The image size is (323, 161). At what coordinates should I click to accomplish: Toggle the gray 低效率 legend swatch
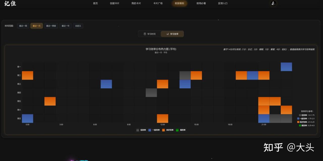[x=138, y=130]
